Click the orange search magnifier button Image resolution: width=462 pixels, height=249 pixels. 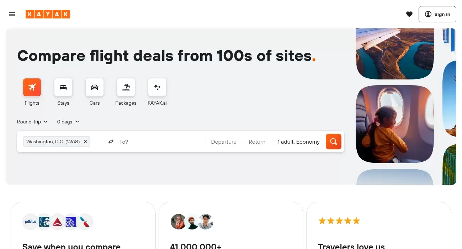click(x=333, y=142)
